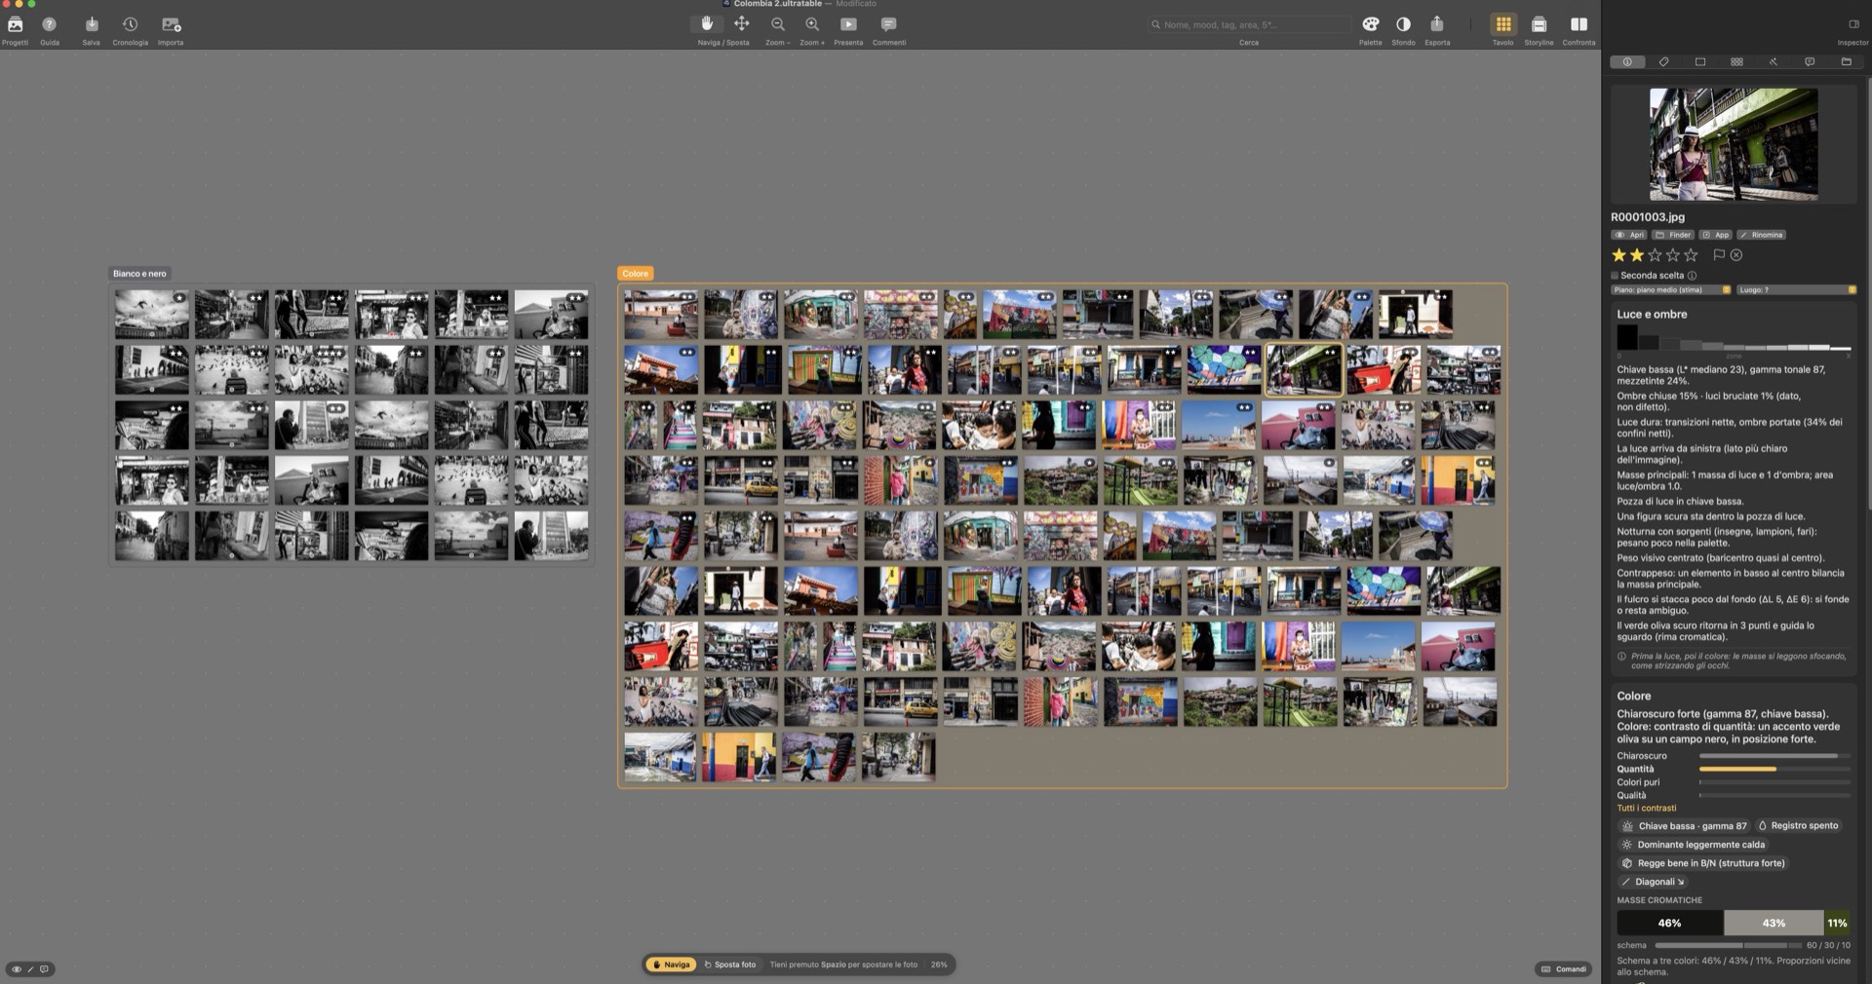
Task: Expand Tutti i contrasti
Action: [x=1646, y=808]
